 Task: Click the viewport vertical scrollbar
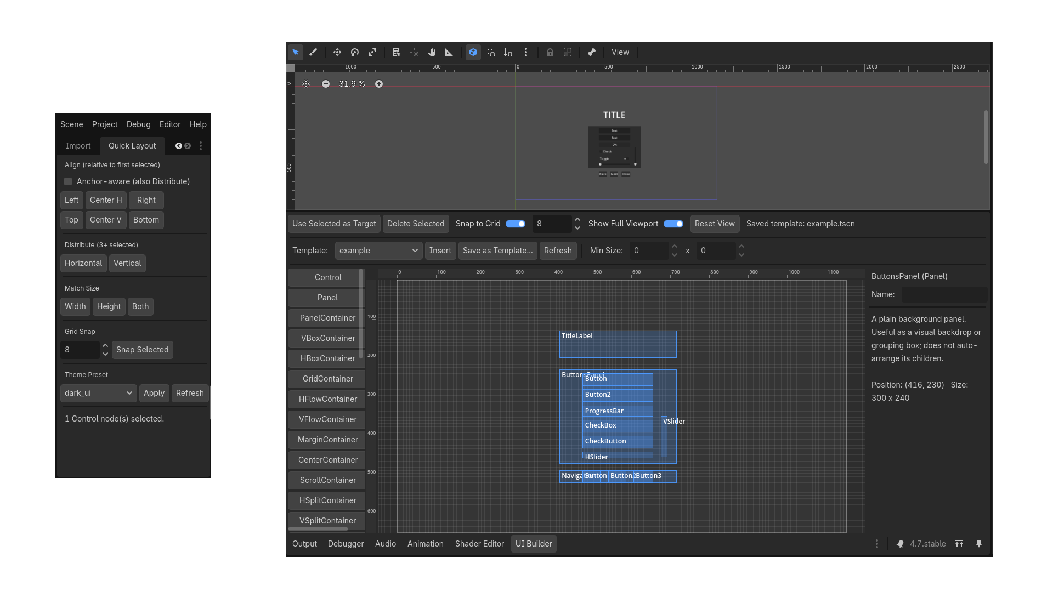986,137
